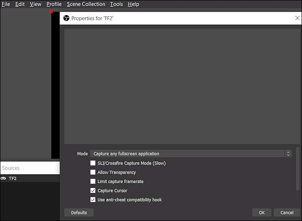This screenshot has height=221, width=302.
Task: Open the File menu
Action: (6, 4)
